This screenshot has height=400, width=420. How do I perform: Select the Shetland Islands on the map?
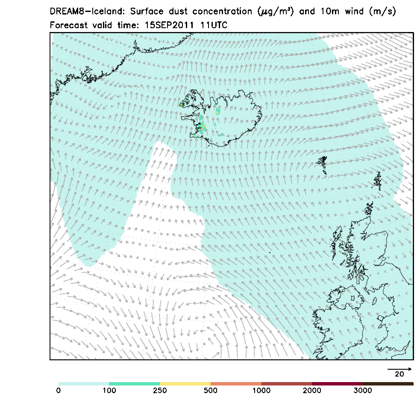(378, 181)
